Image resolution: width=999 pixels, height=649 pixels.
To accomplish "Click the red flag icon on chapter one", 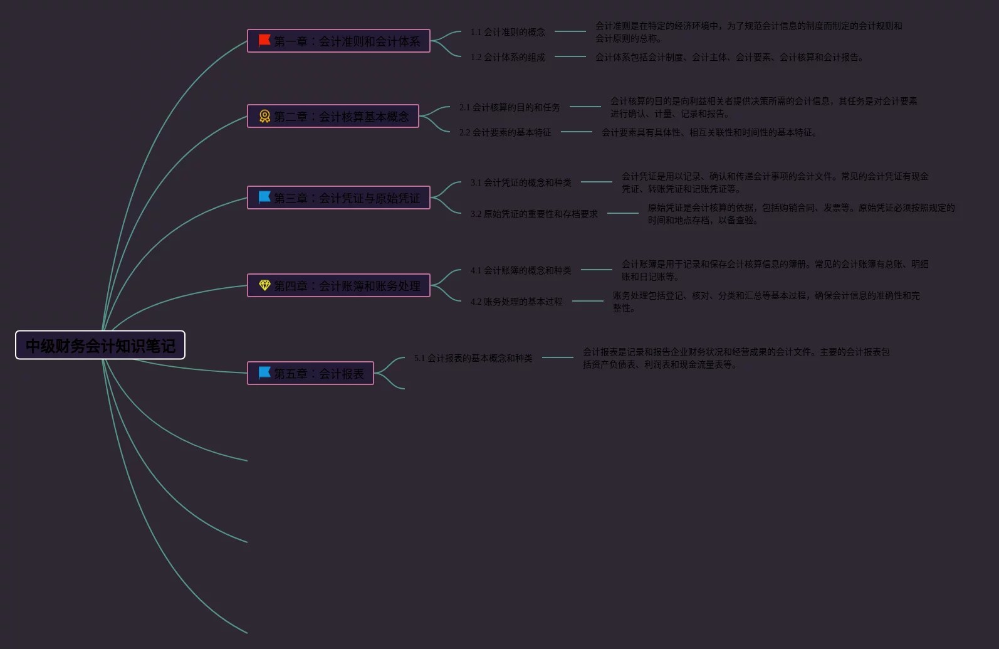I will pos(264,41).
